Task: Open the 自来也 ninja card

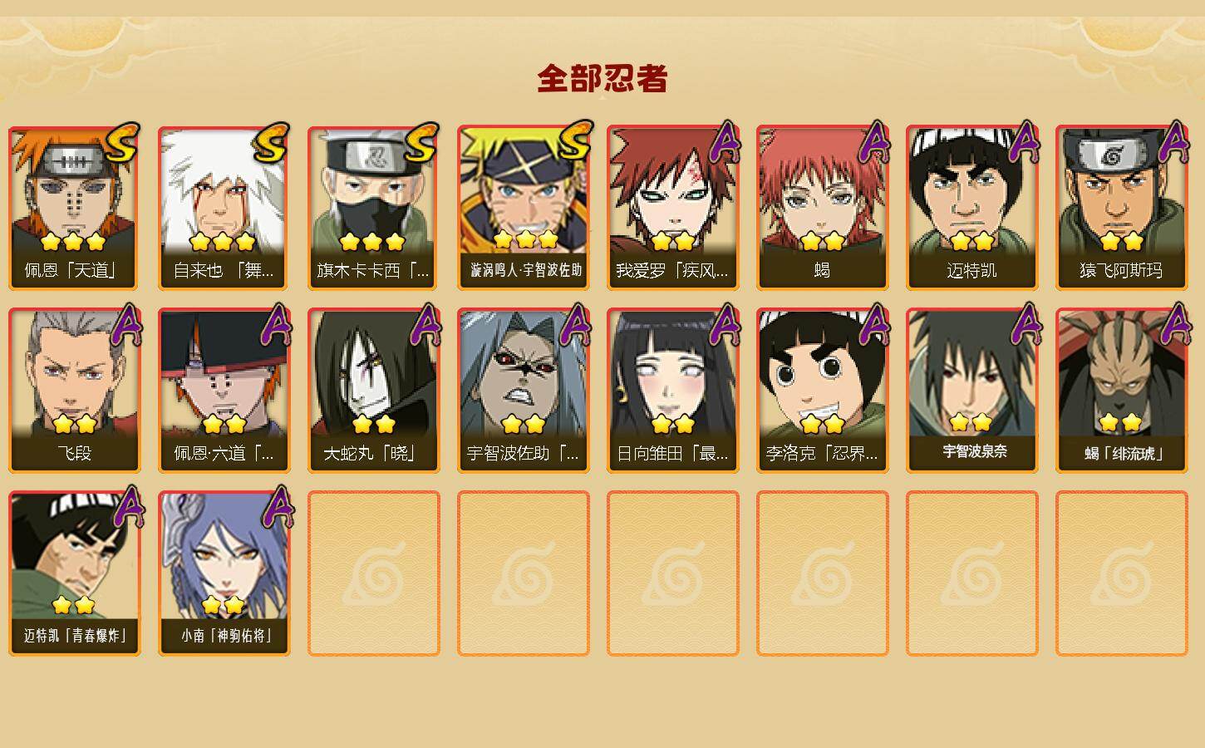Action: coord(224,208)
